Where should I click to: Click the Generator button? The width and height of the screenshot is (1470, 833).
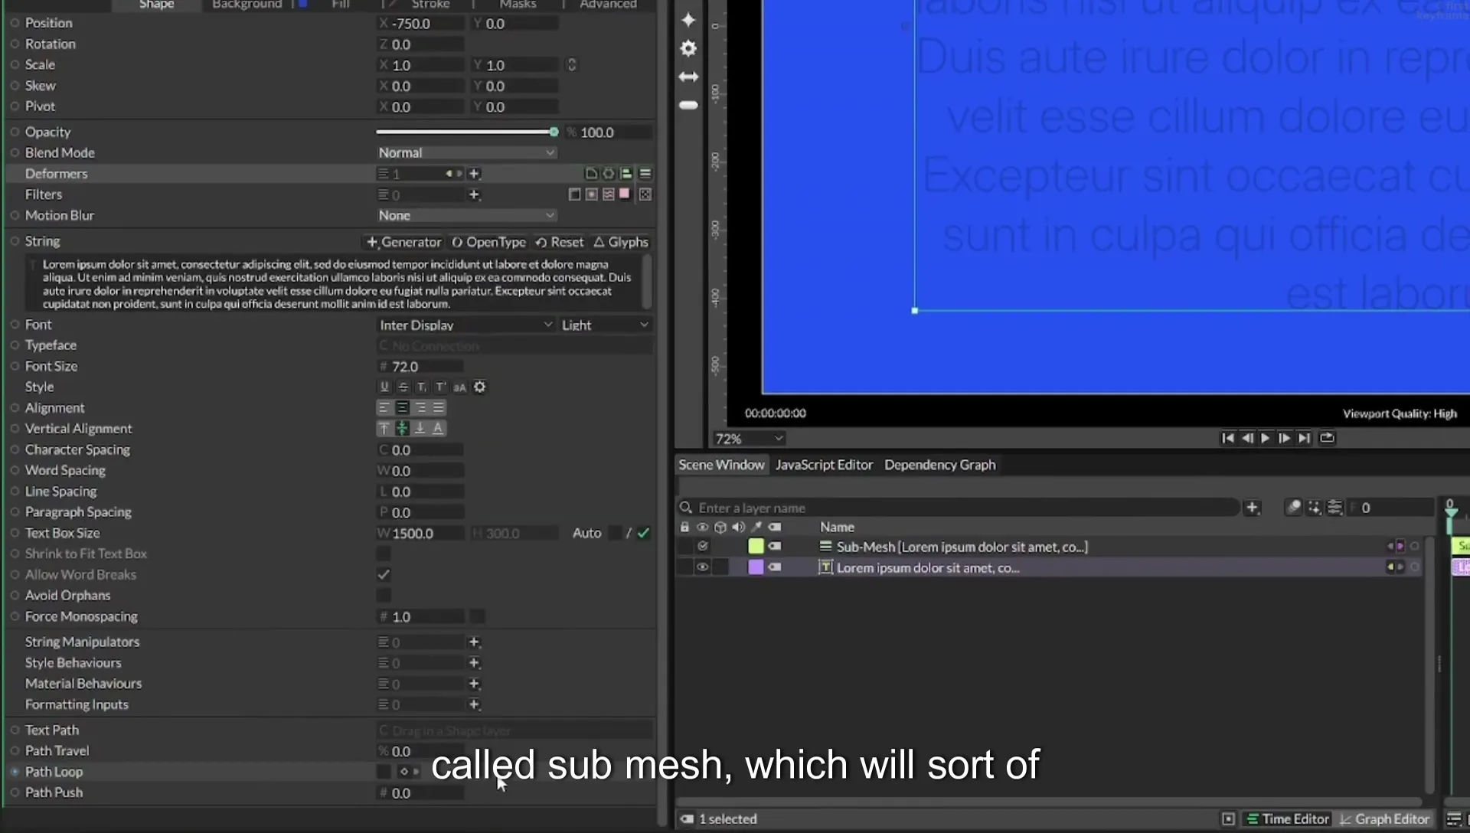[403, 242]
